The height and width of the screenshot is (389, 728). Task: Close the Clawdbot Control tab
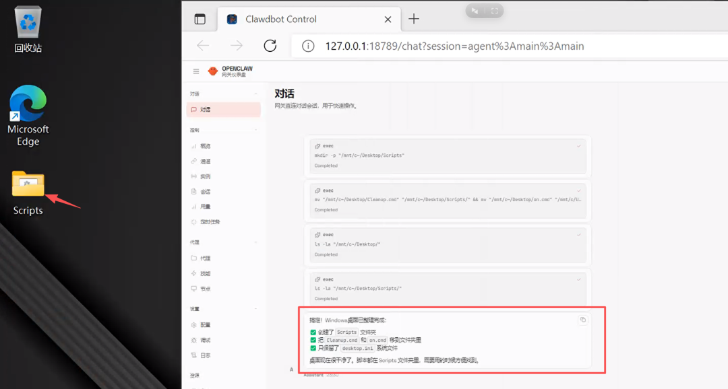click(x=388, y=20)
